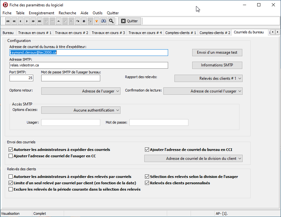Click the 'Visualisation' status bar text
This screenshot has height=217, width=281.
pyautogui.click(x=10, y=214)
